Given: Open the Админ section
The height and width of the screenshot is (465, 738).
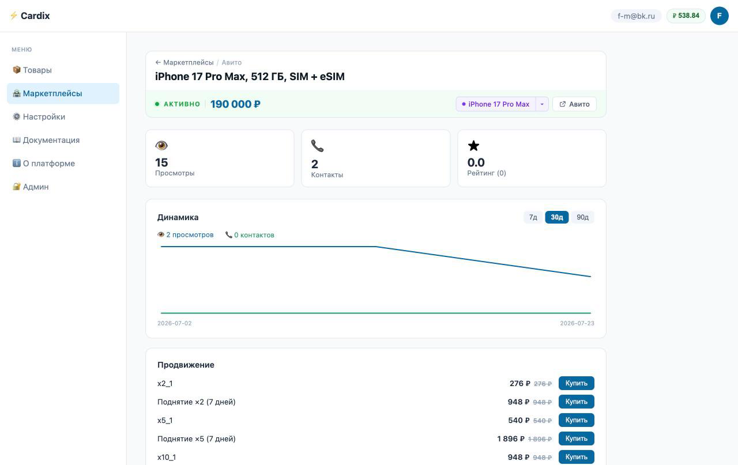Looking at the screenshot, I should coord(63,187).
